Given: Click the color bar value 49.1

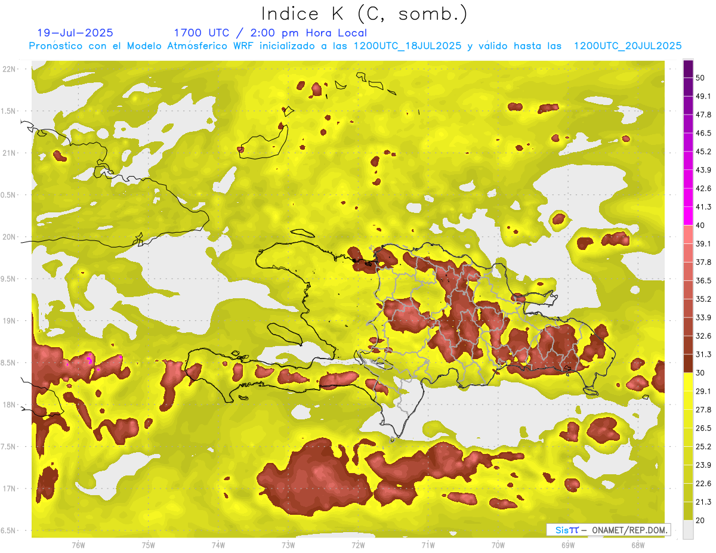Looking at the screenshot, I should point(703,96).
